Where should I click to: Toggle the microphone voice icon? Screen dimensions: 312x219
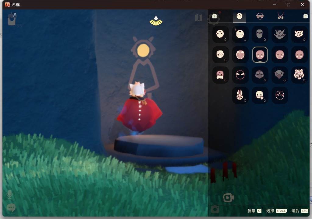[9, 194]
